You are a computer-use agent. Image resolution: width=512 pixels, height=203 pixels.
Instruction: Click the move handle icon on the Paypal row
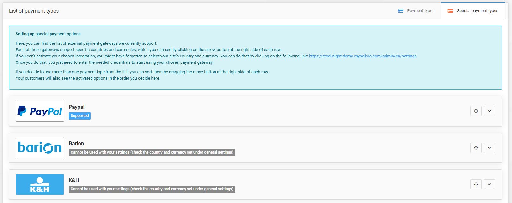(x=476, y=111)
